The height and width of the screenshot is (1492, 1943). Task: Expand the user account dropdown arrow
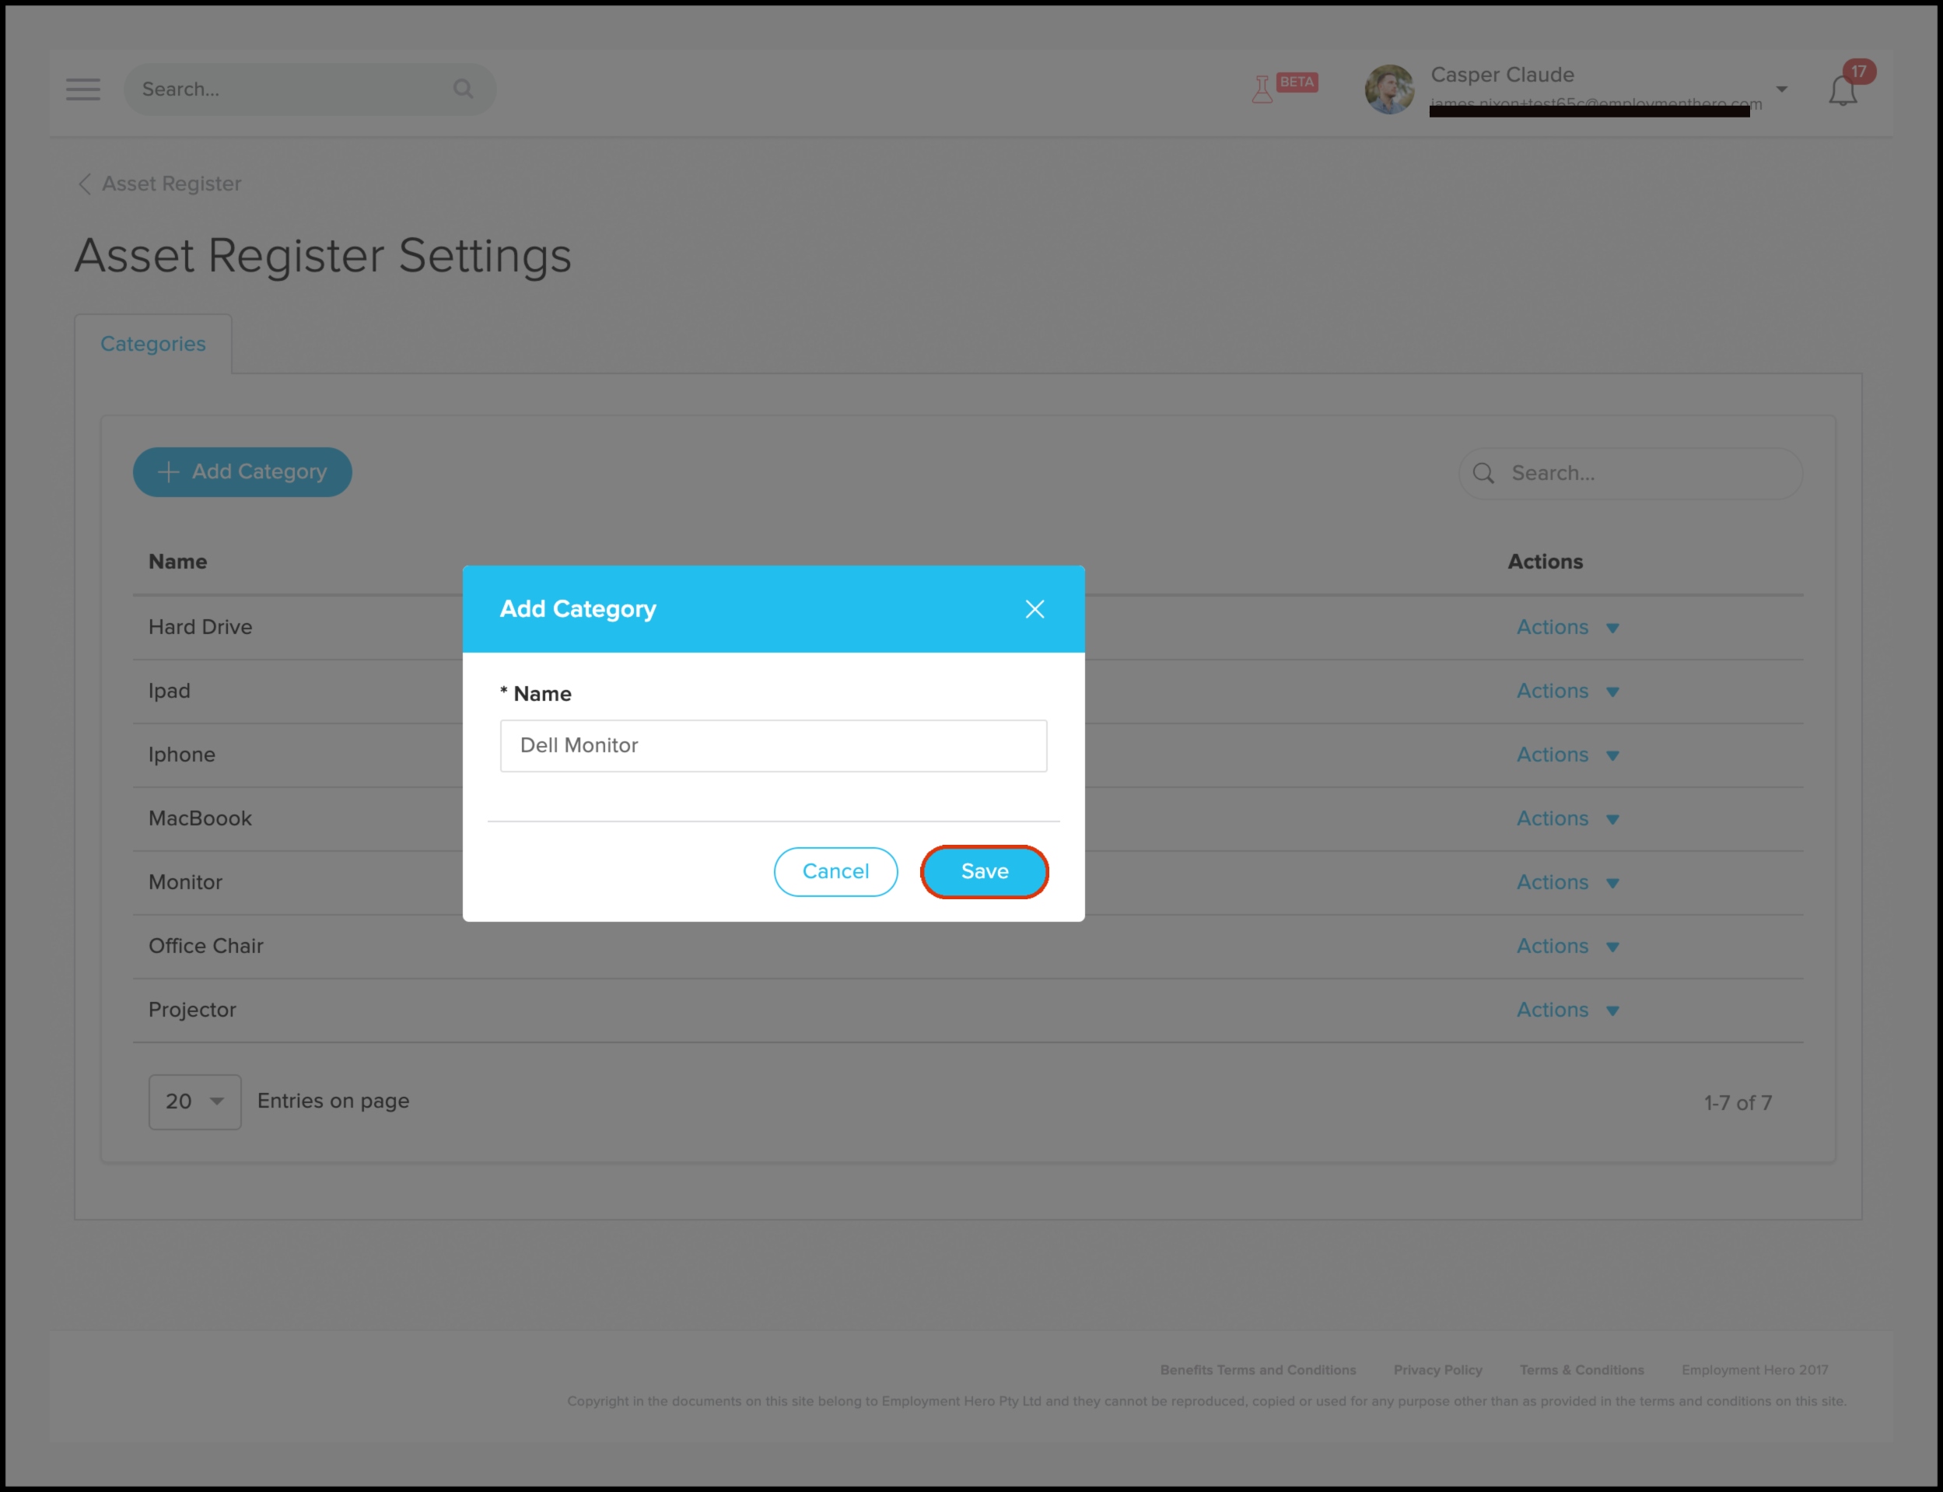point(1781,89)
